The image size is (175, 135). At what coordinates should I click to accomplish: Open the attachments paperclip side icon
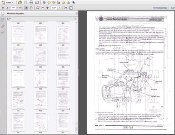click(x=3, y=26)
